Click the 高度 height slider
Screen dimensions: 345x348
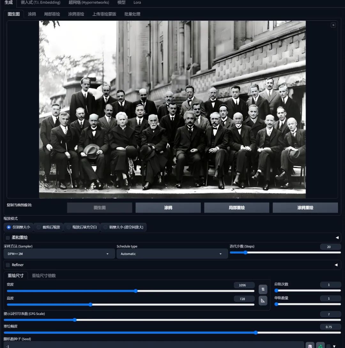click(131, 305)
